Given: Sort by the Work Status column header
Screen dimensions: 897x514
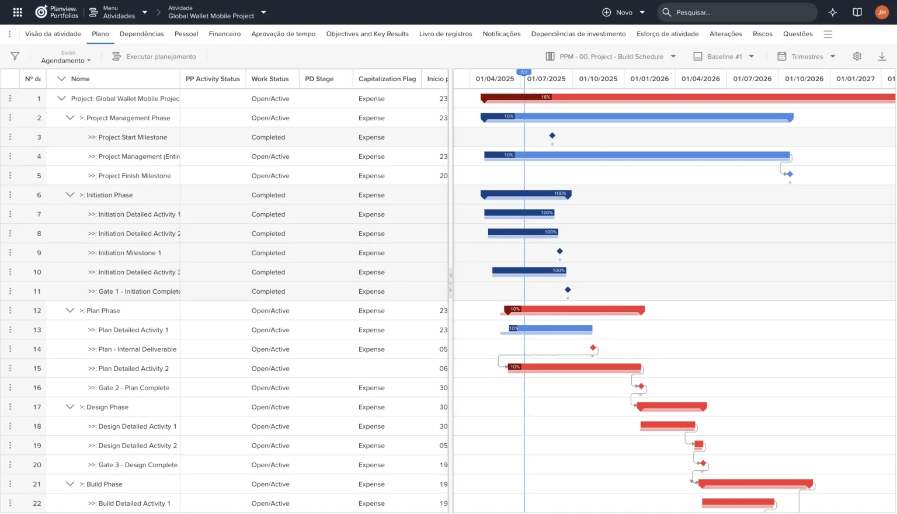Looking at the screenshot, I should [270, 79].
